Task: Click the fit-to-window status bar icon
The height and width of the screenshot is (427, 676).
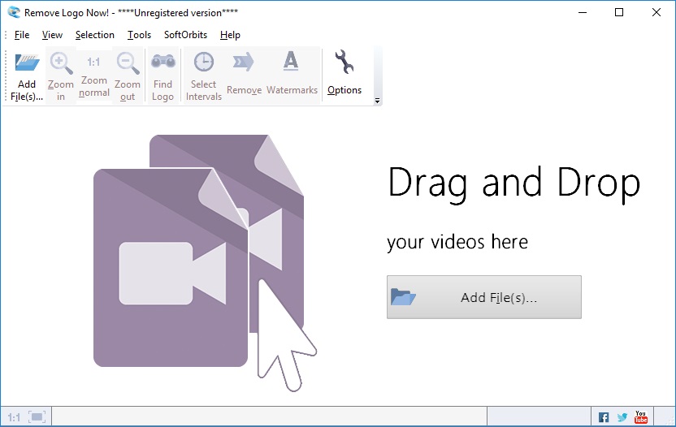Action: coord(37,417)
